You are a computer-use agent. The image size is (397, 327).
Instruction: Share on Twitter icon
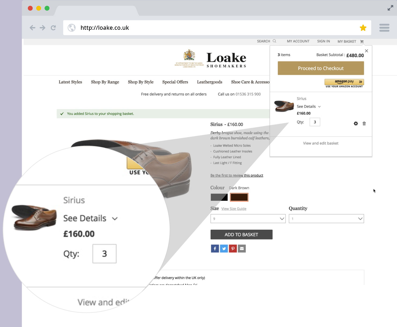click(224, 248)
